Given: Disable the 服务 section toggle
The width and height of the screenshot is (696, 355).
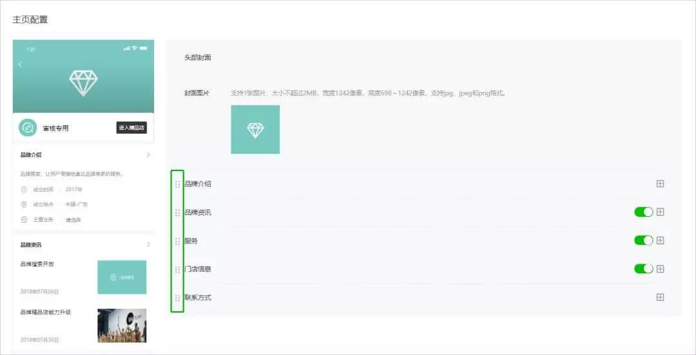Looking at the screenshot, I should [643, 241].
